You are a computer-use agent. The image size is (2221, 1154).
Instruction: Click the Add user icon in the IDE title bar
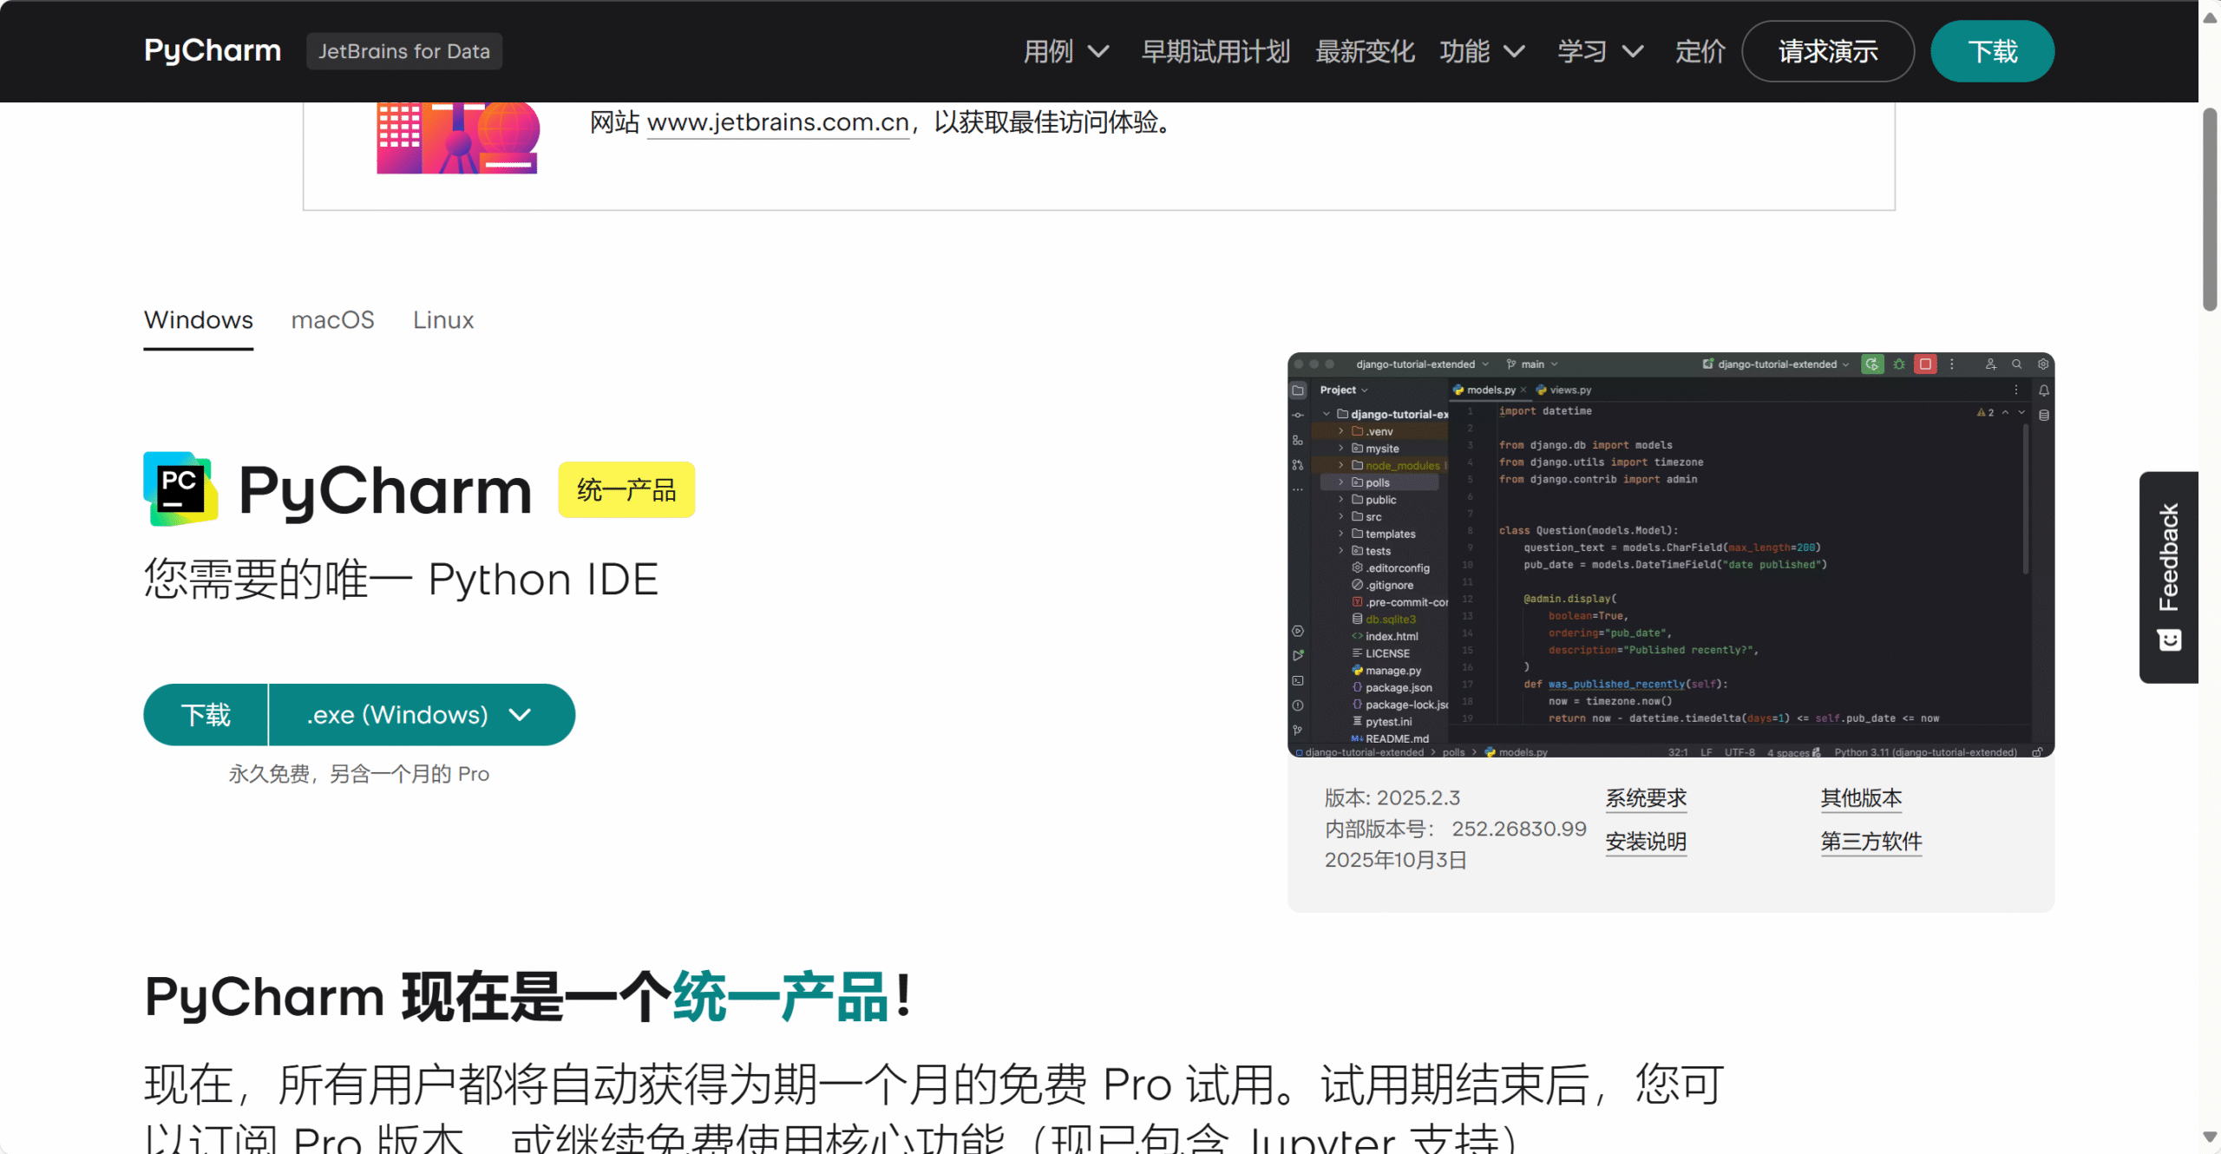1992,364
